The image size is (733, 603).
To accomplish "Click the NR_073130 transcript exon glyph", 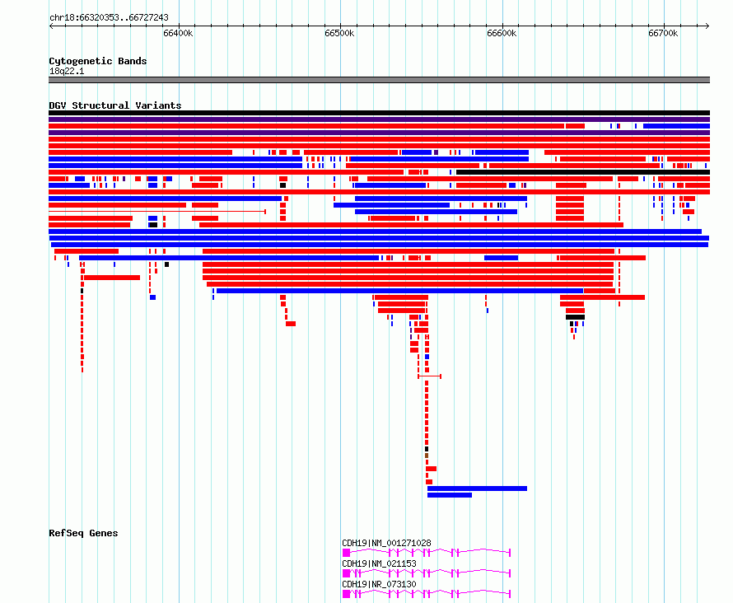I will tap(427, 594).
